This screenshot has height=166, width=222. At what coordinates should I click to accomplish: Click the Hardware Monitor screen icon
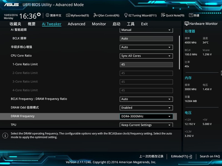(x=186, y=24)
